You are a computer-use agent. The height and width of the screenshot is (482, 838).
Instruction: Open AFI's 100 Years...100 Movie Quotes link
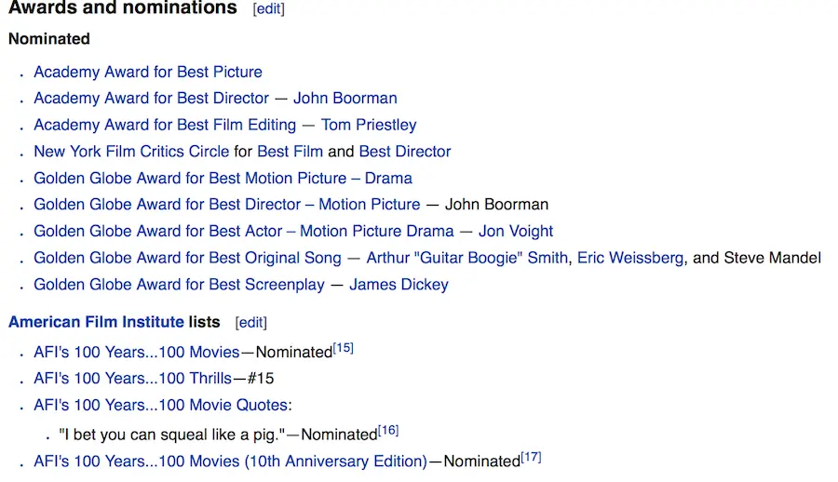(160, 405)
